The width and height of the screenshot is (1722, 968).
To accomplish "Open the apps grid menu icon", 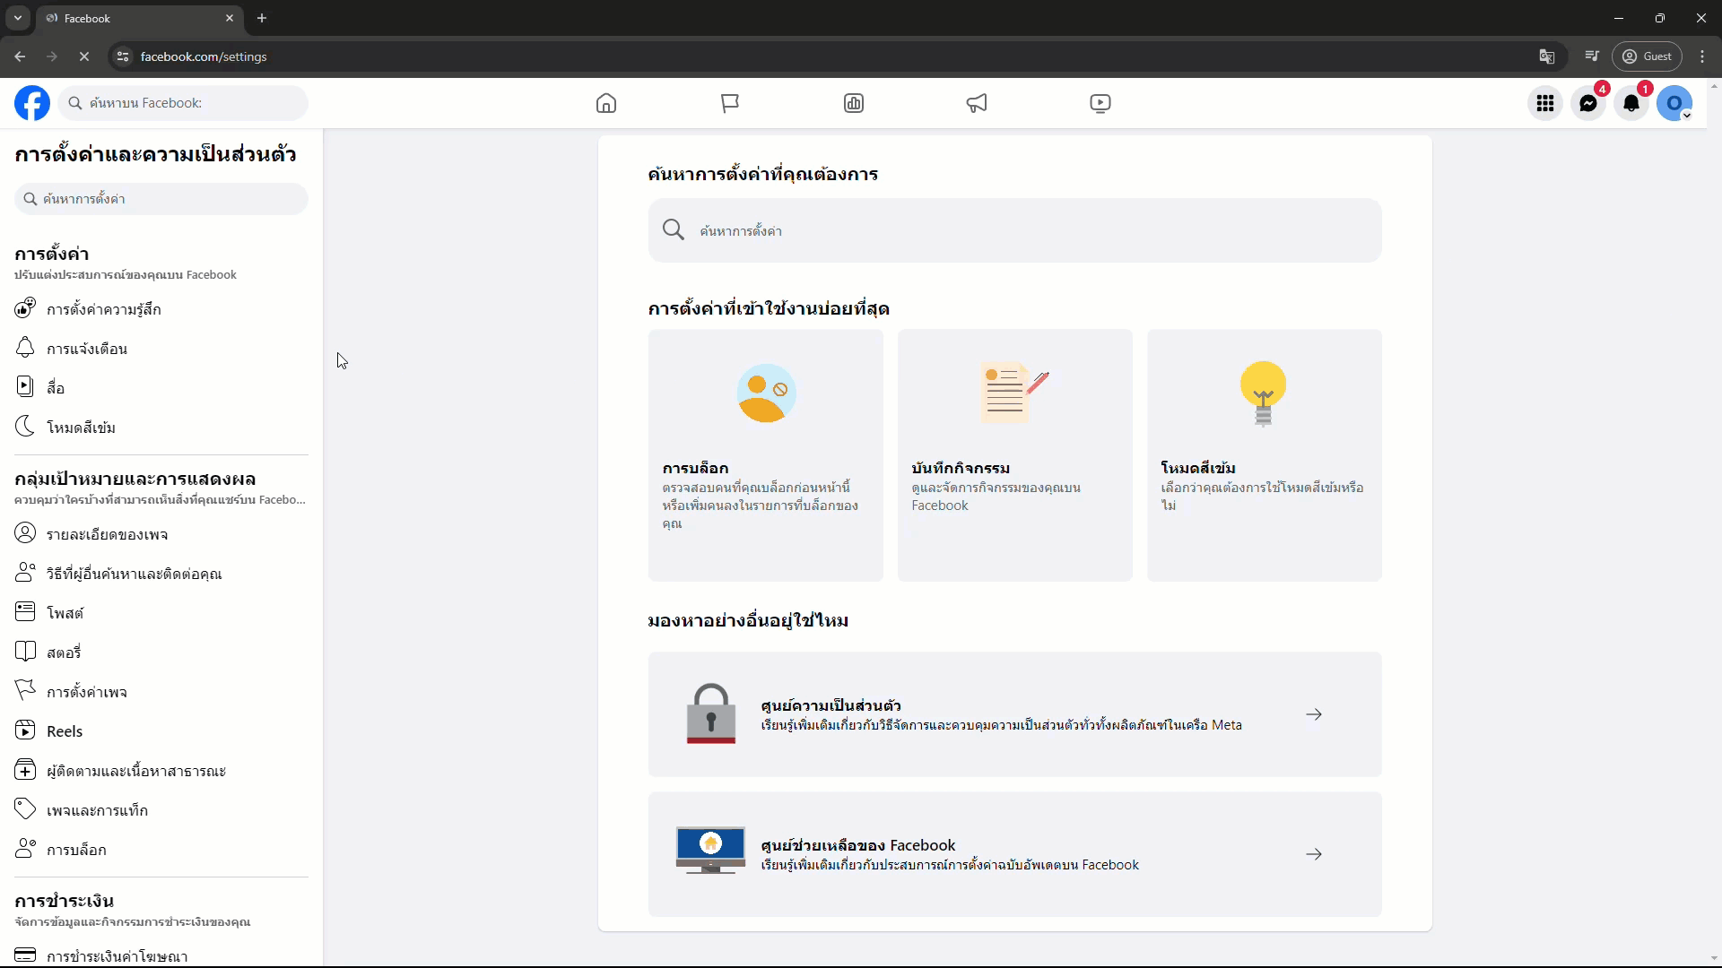I will (x=1545, y=103).
